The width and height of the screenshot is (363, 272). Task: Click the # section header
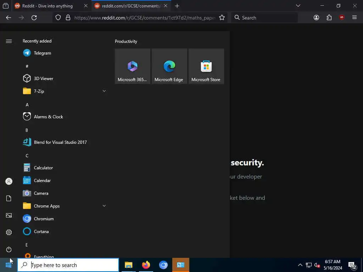[x=27, y=66]
